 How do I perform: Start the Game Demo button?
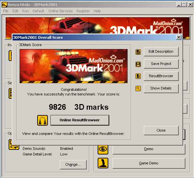click(x=149, y=163)
